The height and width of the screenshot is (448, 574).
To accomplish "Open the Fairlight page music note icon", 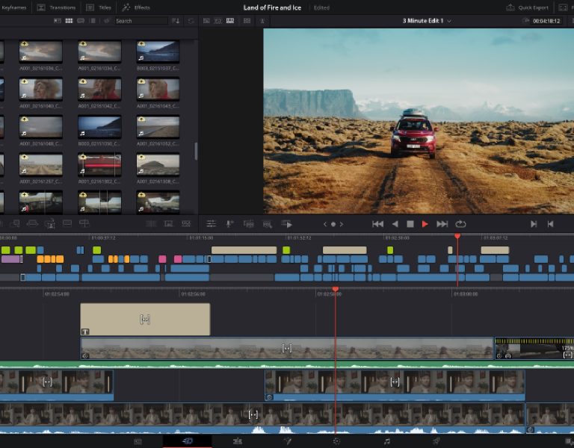I will pos(386,441).
